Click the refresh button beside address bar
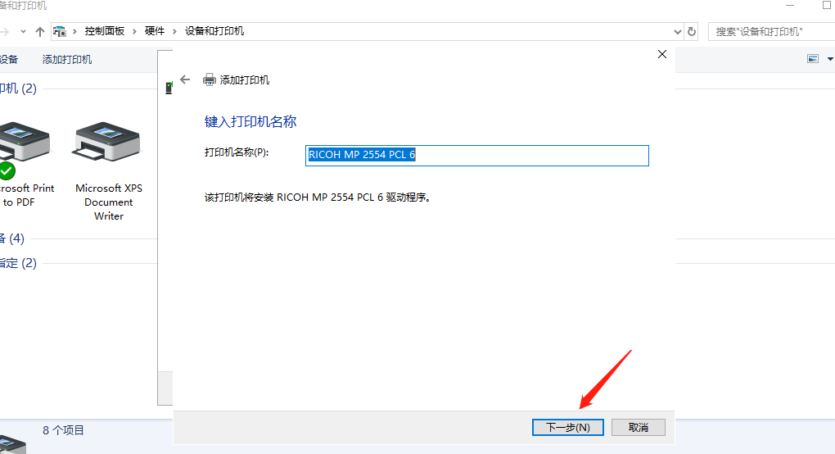Image resolution: width=835 pixels, height=454 pixels. coord(692,31)
